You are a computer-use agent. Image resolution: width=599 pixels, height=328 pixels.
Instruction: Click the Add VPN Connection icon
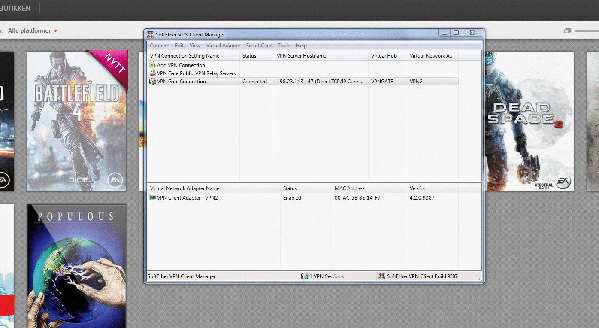[152, 65]
